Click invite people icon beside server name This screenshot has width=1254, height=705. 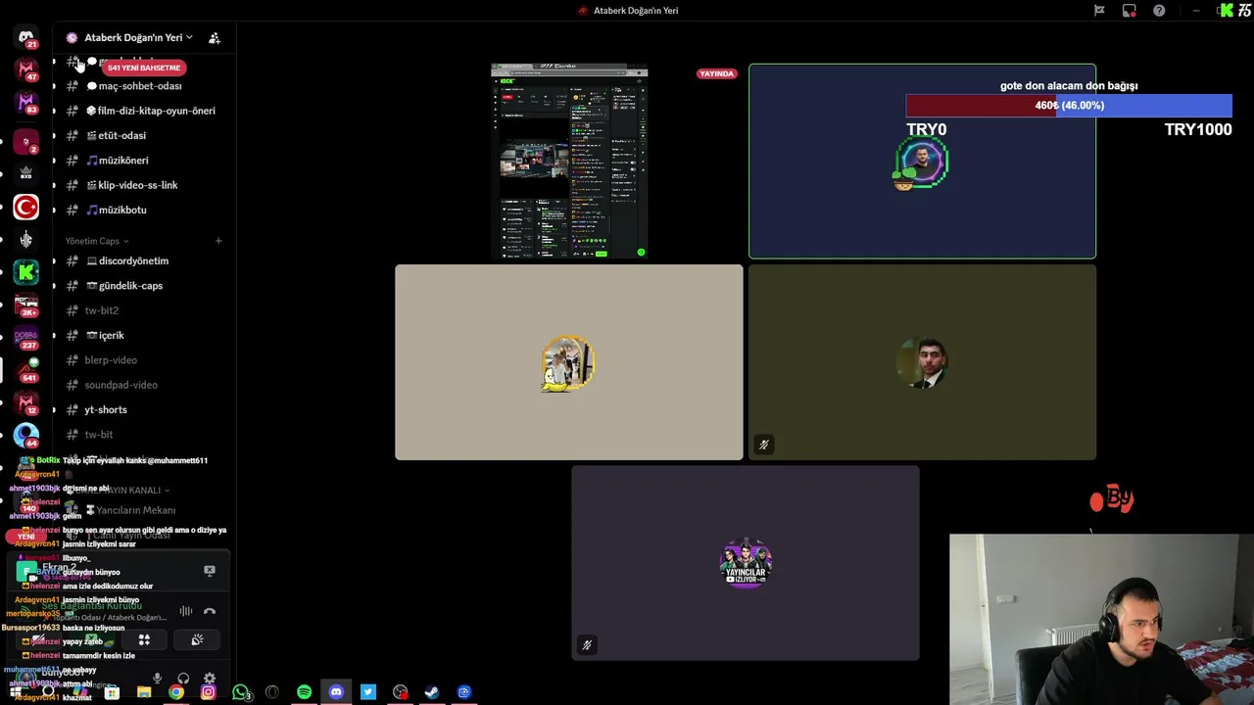(215, 38)
